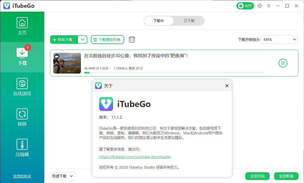304x183 pixels.
Task: Click the video title 在北极独自徒步30公里
Action: point(136,56)
